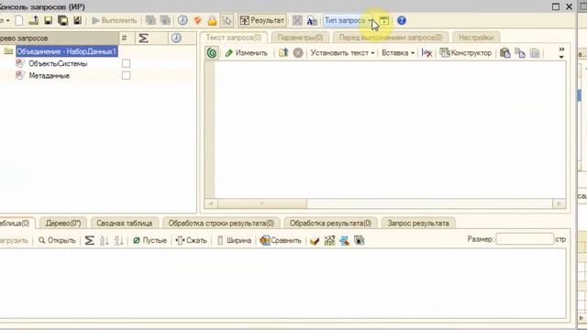Click the folder-with-up-arrow icon in the text toolbar
Image resolution: width=587 pixels, height=330 pixels.
283,53
